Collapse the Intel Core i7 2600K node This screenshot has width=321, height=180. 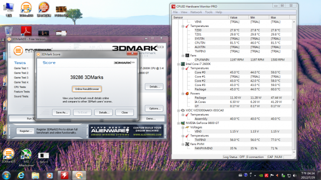(x=179, y=64)
